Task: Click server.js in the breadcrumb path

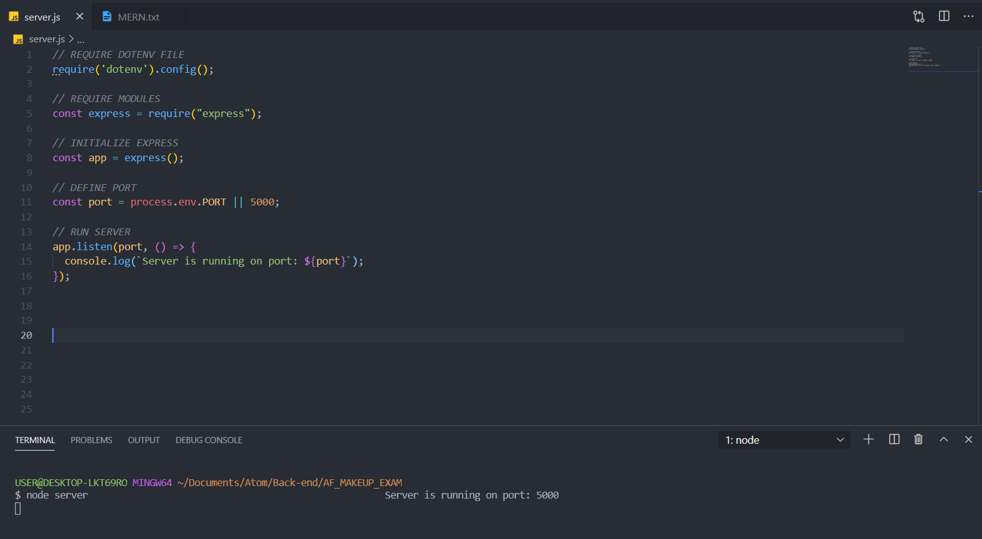Action: tap(47, 39)
